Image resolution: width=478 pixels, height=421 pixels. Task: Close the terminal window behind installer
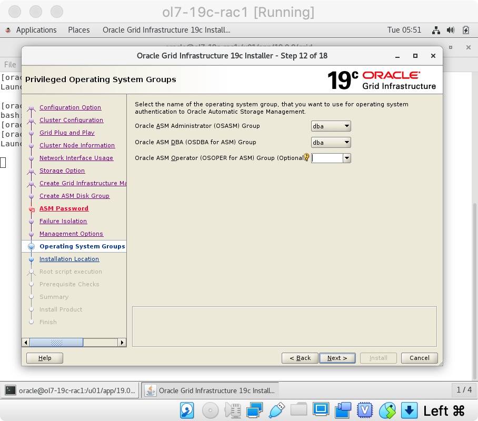[469, 47]
